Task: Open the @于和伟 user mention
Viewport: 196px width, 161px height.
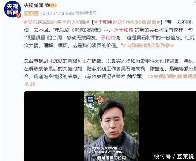Action: pyautogui.click(x=123, y=30)
